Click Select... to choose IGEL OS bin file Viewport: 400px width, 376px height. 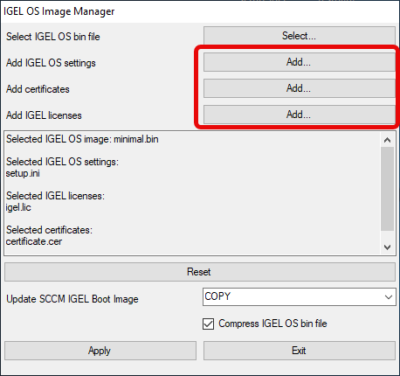pyautogui.click(x=300, y=36)
